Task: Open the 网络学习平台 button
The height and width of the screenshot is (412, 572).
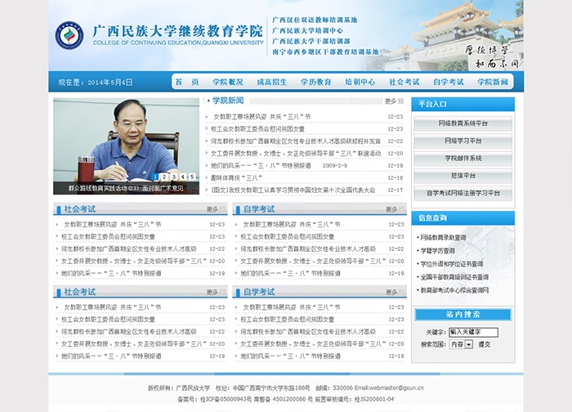Action: [x=463, y=141]
